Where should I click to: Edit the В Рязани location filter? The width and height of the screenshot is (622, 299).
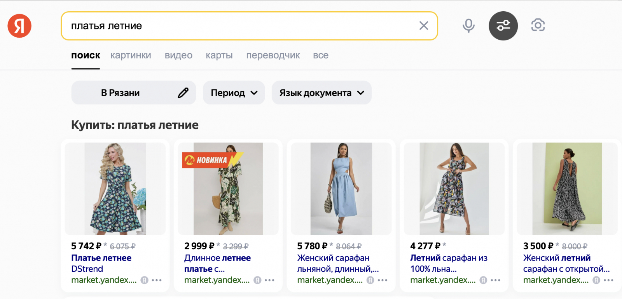(183, 93)
